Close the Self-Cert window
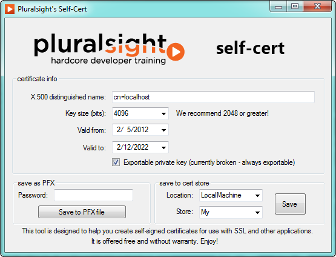Screen dimensions: 336x257 tap(317, 7)
